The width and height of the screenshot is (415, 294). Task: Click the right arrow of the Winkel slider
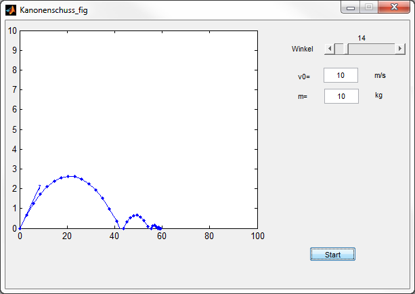(400, 49)
